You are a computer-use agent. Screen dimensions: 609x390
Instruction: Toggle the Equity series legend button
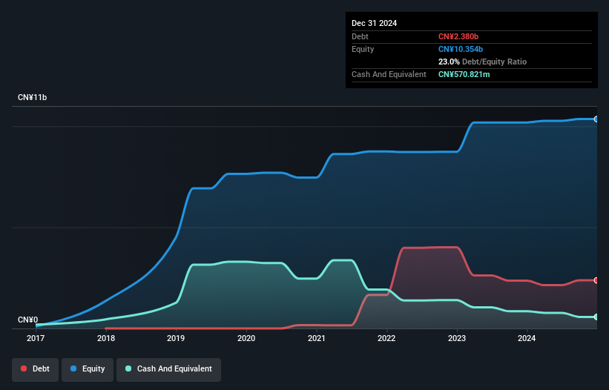click(x=88, y=369)
